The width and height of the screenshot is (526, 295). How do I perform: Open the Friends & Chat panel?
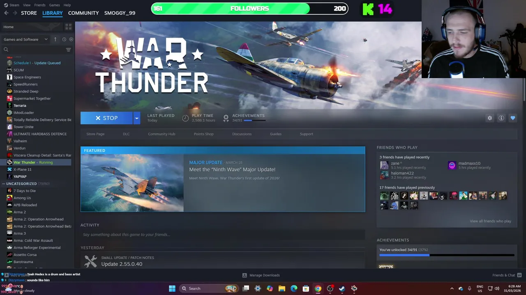(507, 275)
